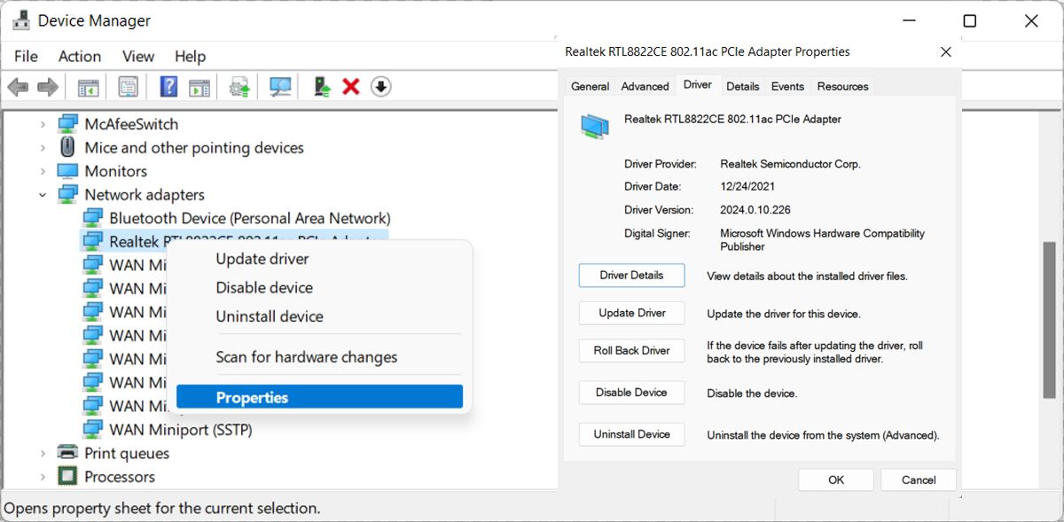This screenshot has height=522, width=1064.
Task: Expand Mice and other pointing devices
Action: (43, 147)
